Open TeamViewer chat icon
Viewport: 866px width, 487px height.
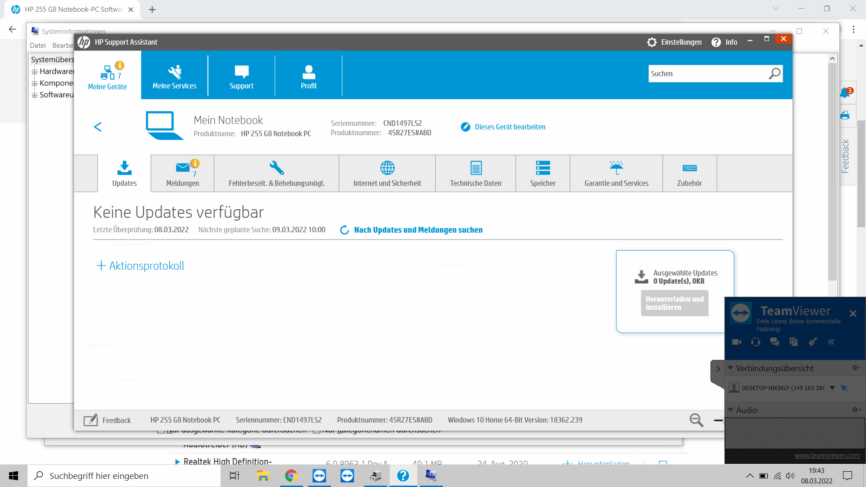pos(774,342)
